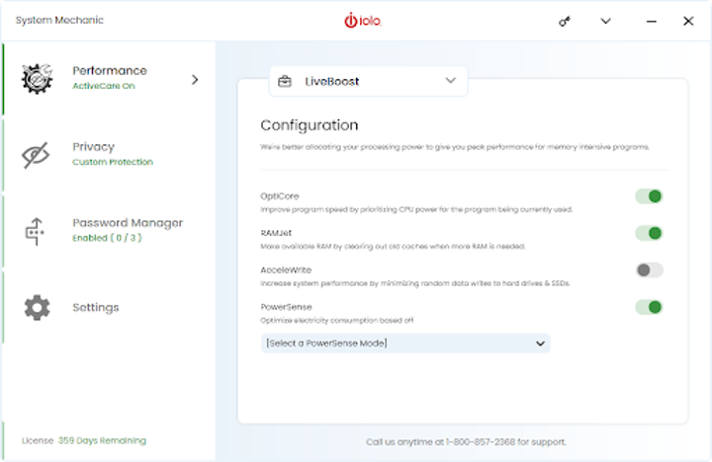
Task: Disable the OptiCore toggle
Action: (649, 196)
